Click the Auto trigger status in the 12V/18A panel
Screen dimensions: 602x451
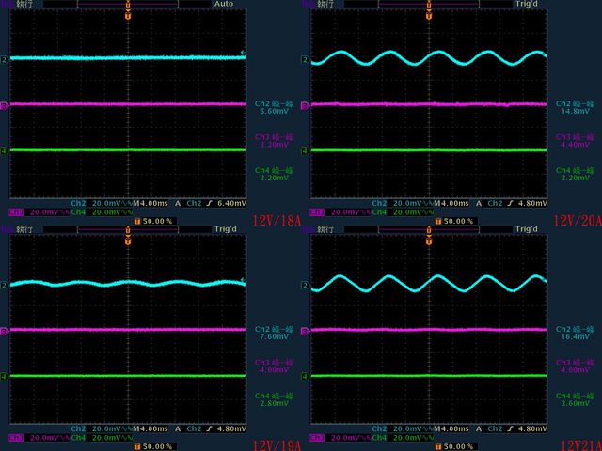[x=224, y=4]
